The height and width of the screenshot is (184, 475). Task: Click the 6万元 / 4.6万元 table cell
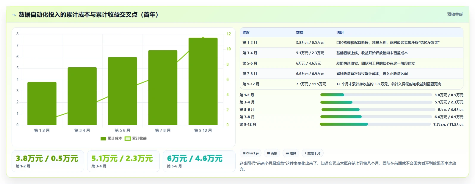314,63
